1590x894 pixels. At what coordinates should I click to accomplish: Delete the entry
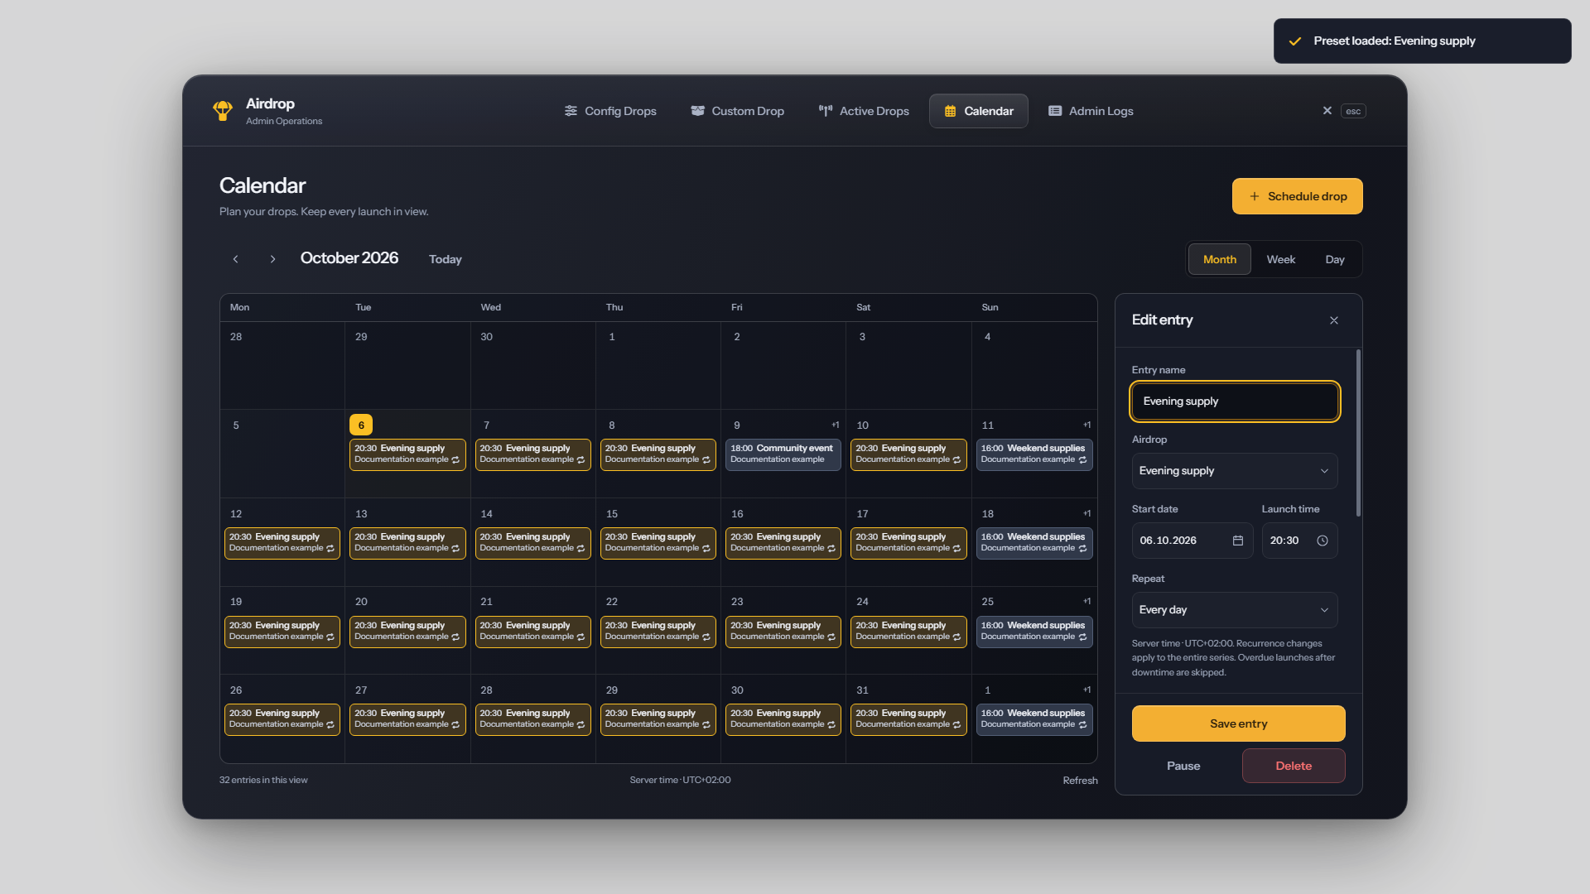coord(1294,766)
